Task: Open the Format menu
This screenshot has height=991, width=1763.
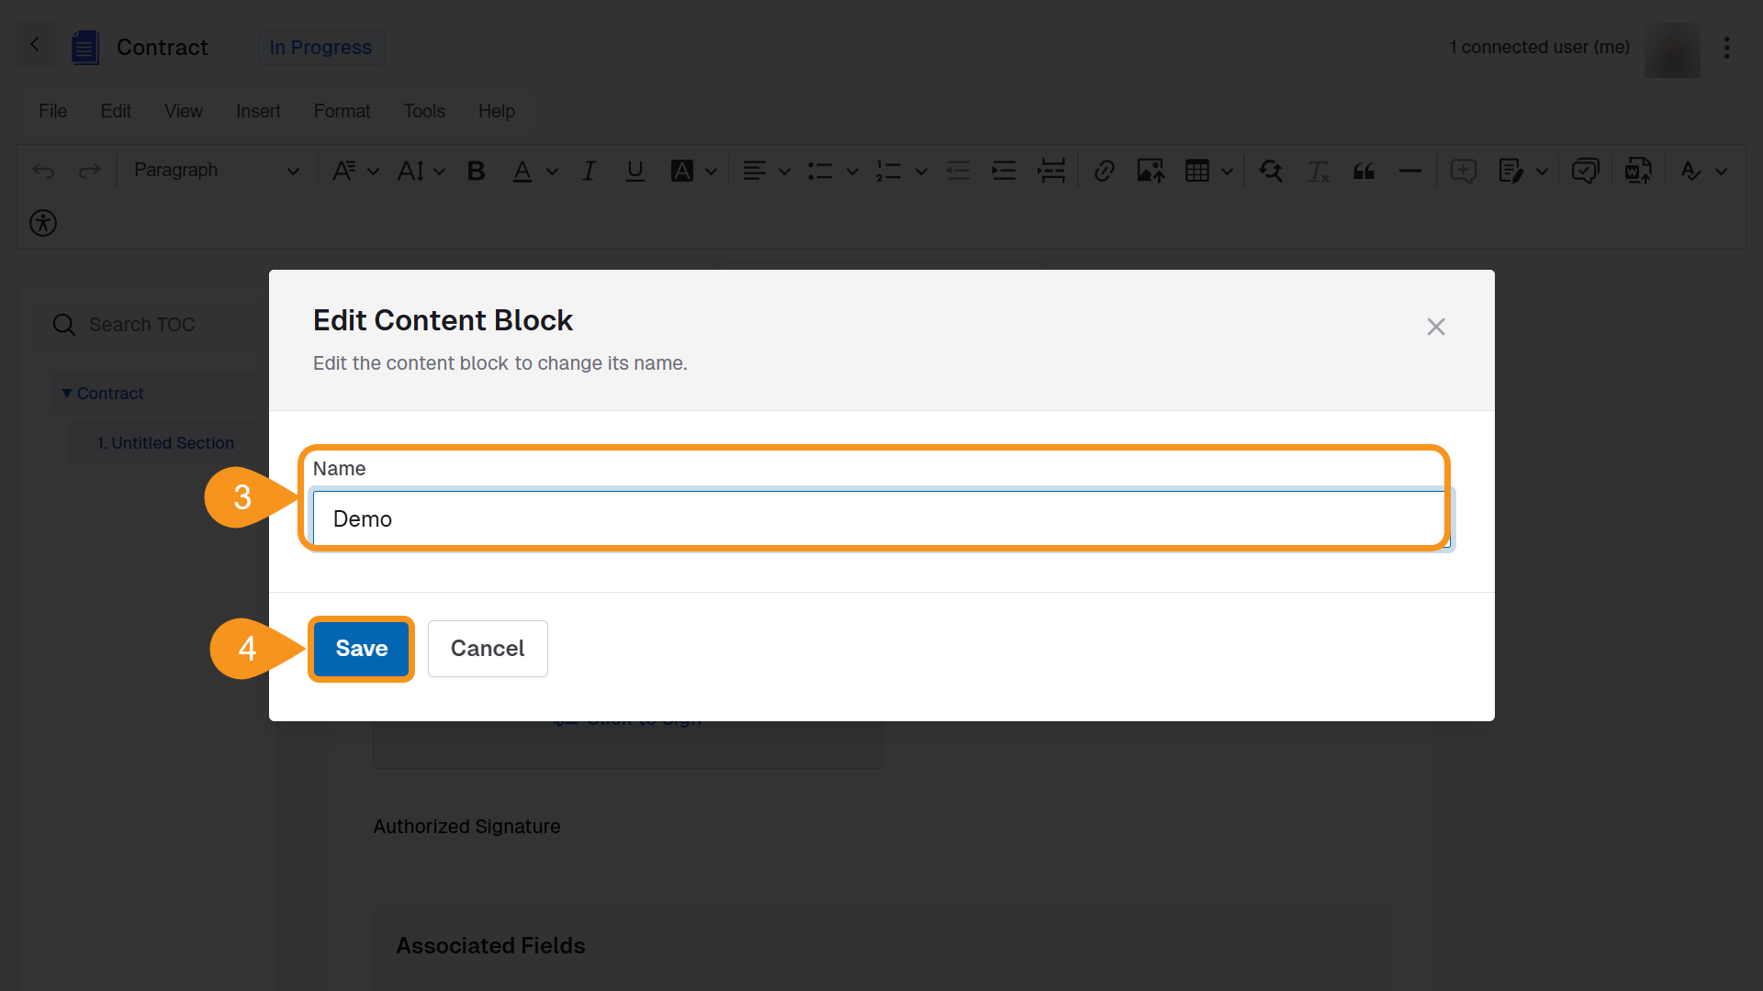Action: (x=342, y=111)
